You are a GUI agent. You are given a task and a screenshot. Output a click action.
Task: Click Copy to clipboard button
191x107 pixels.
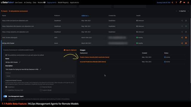pyautogui.click(x=70, y=50)
